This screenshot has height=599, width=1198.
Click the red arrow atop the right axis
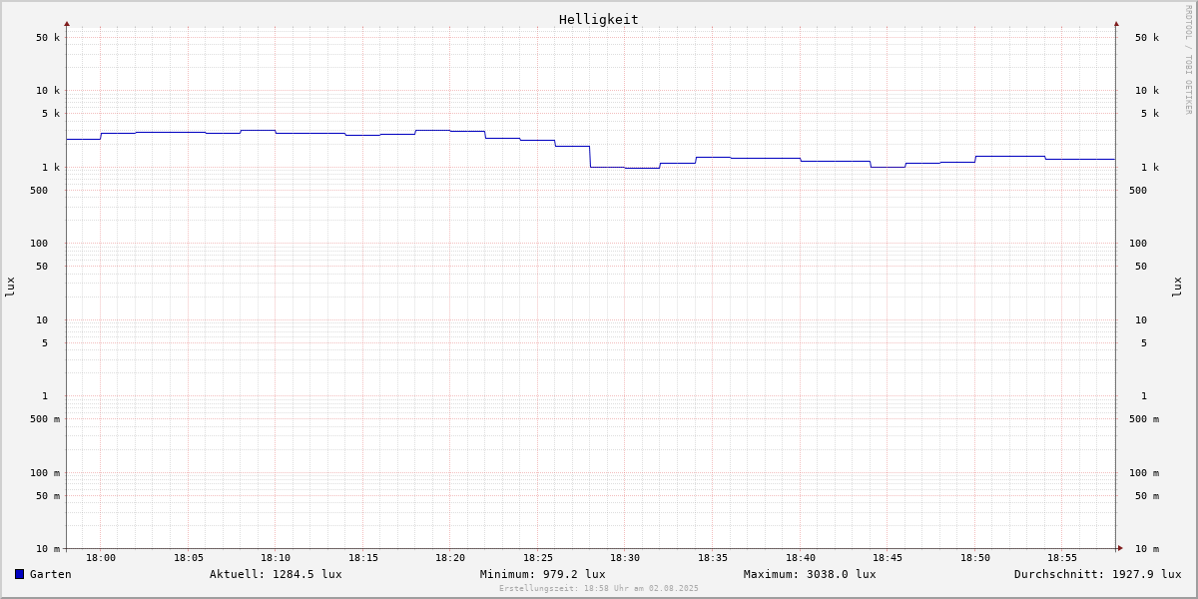(1116, 23)
